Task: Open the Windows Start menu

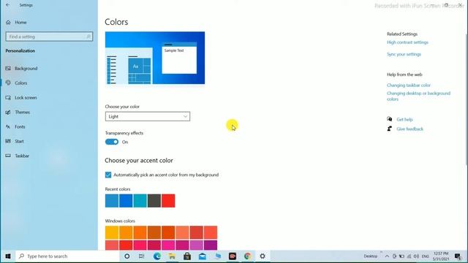Action: [8, 256]
